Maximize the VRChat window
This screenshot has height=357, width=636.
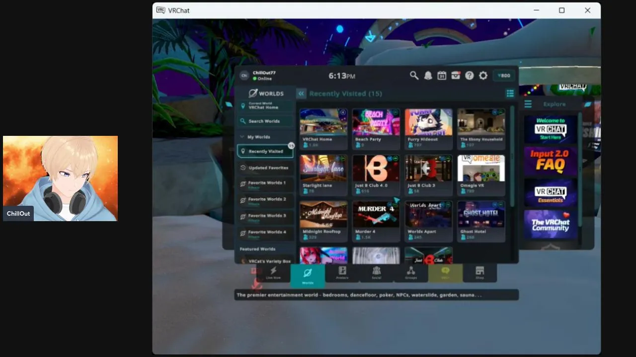pyautogui.click(x=561, y=10)
